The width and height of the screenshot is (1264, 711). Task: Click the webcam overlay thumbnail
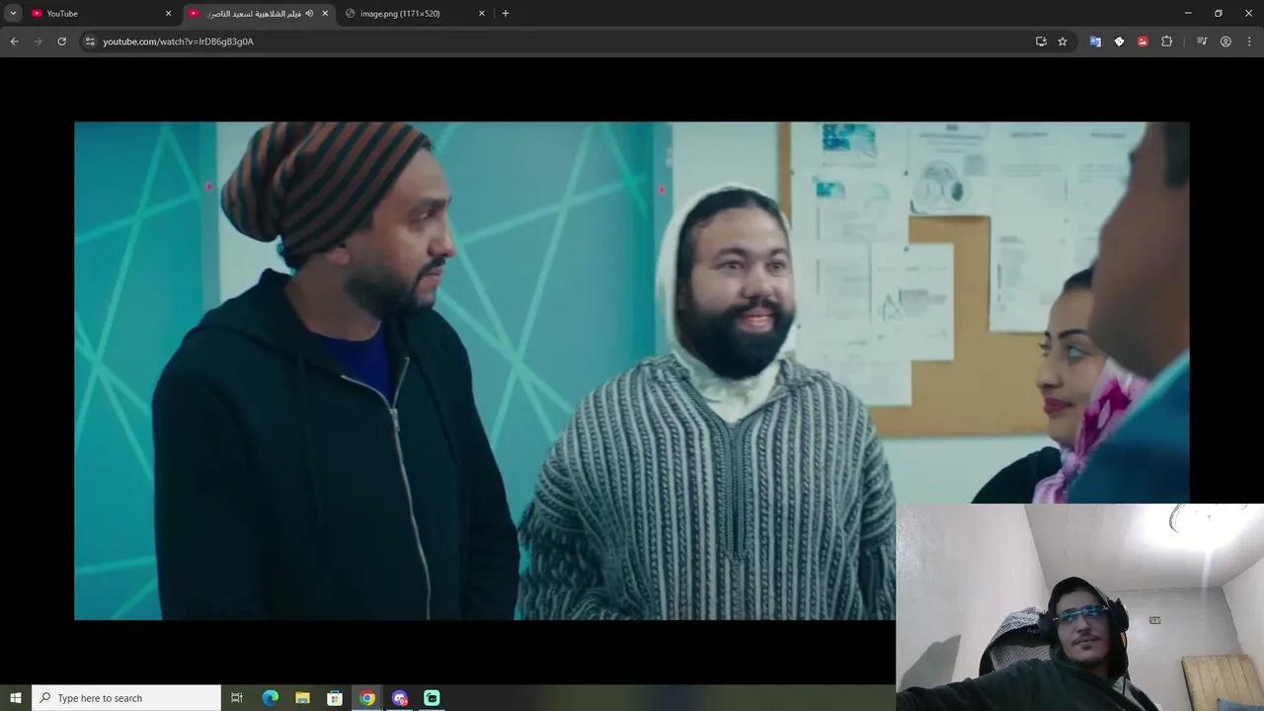(1079, 607)
